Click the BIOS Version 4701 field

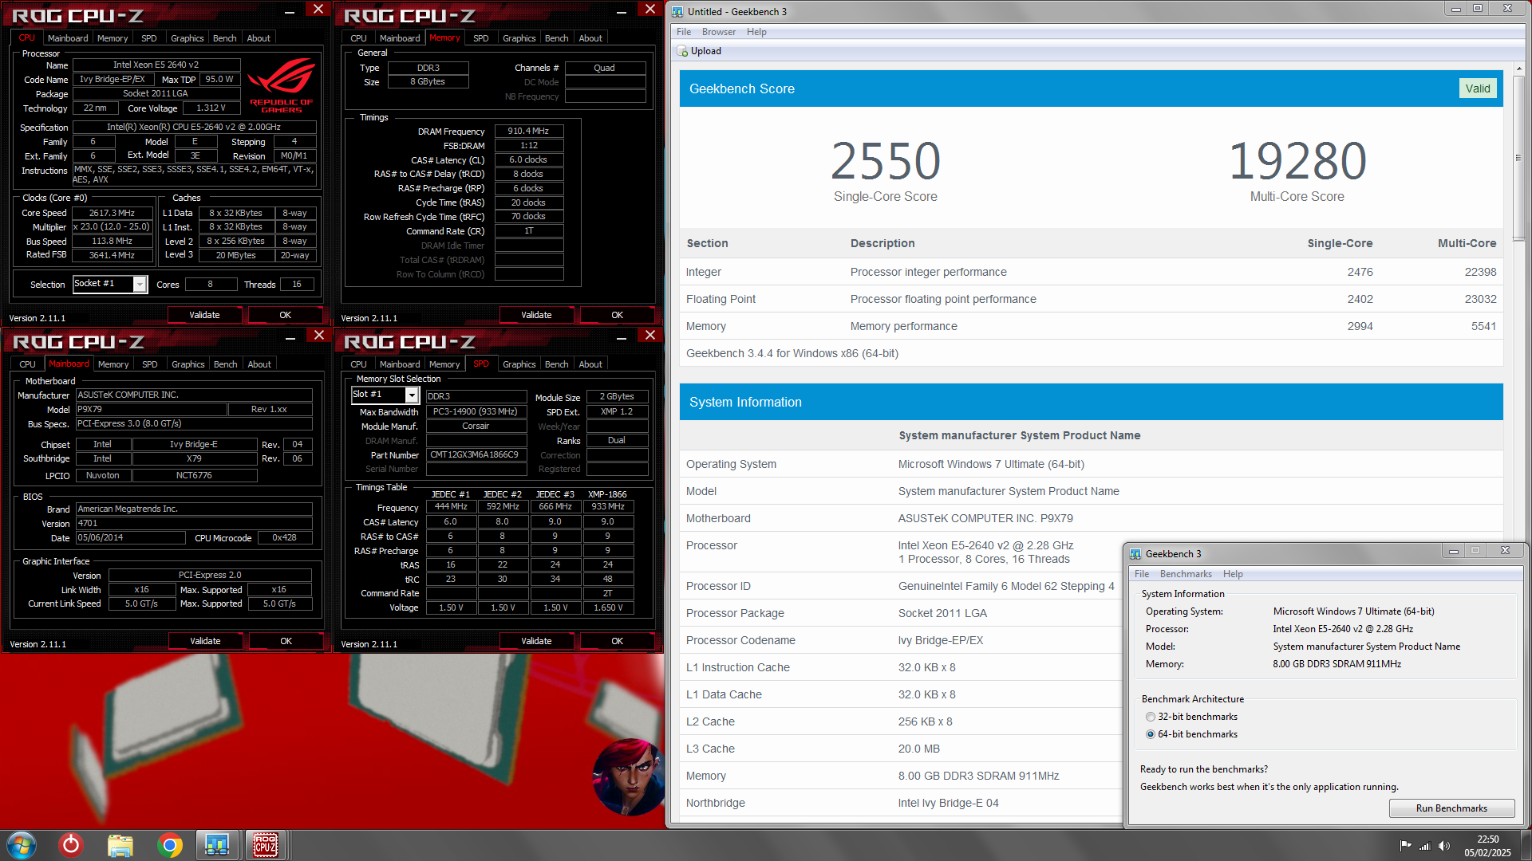pyautogui.click(x=194, y=524)
